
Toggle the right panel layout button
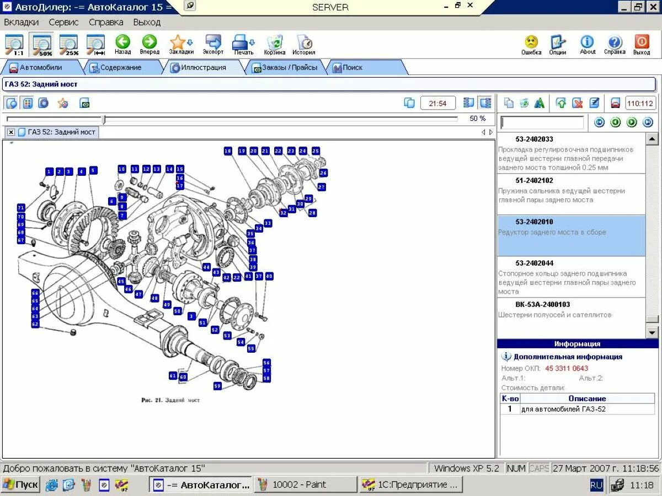485,103
